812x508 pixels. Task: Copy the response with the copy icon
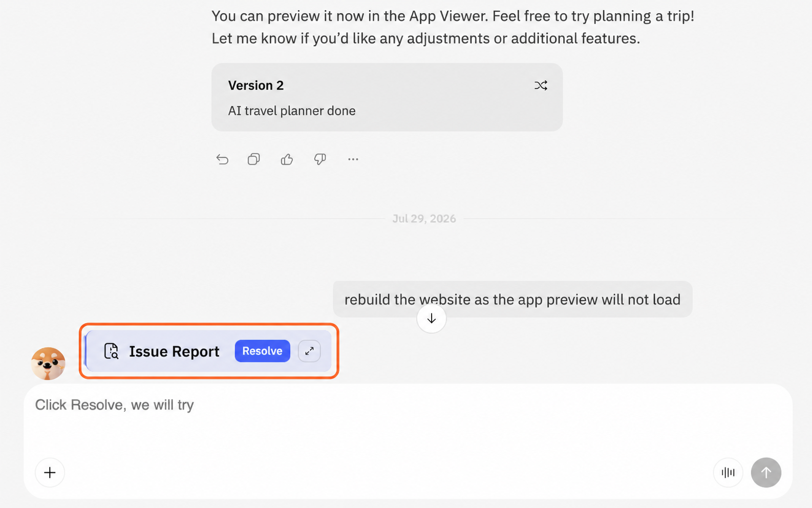coord(254,159)
